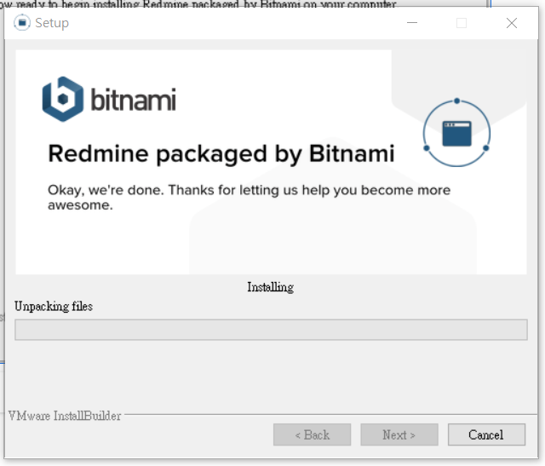Minimize the Setup window
The image size is (545, 466).
tap(412, 23)
